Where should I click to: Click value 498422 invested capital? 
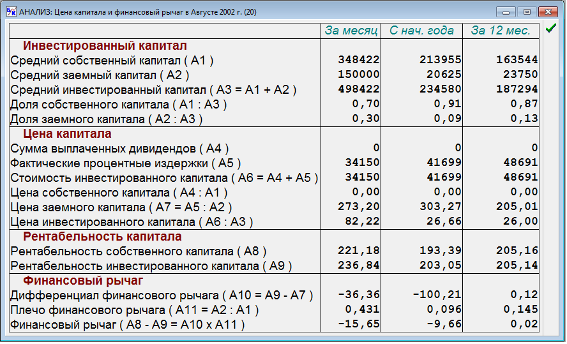coord(359,89)
